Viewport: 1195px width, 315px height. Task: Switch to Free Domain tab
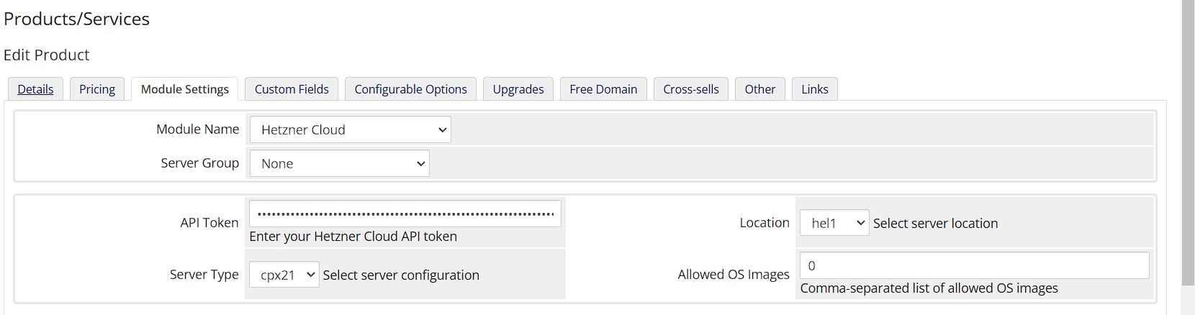click(603, 89)
